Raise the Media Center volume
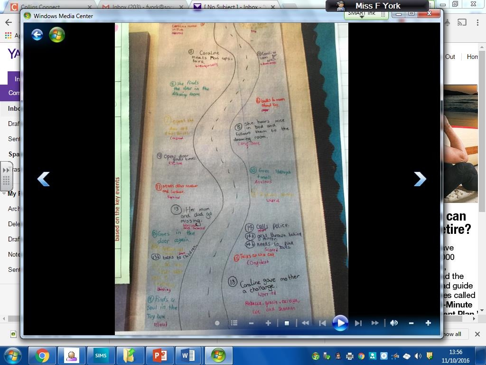The image size is (486, 365). coord(428,323)
